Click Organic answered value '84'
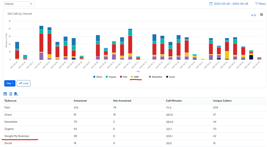Screen dimensions: 267x147 [x=75, y=129]
